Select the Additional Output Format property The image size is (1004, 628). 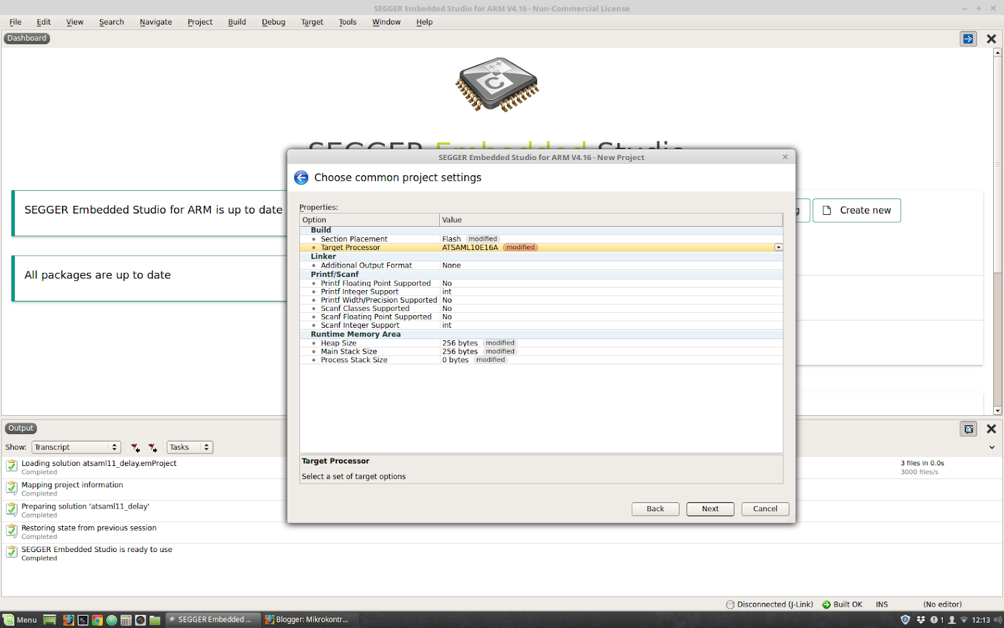(542, 266)
